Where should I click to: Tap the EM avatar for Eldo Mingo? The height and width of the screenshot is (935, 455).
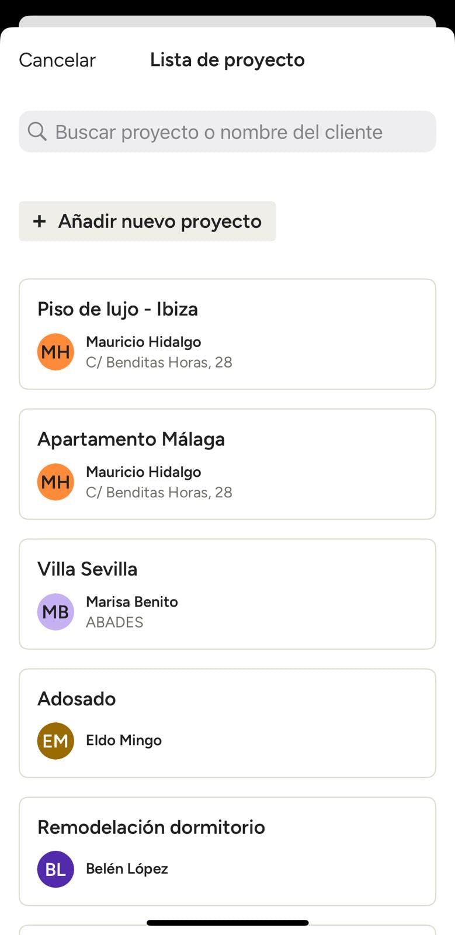pyautogui.click(x=55, y=741)
